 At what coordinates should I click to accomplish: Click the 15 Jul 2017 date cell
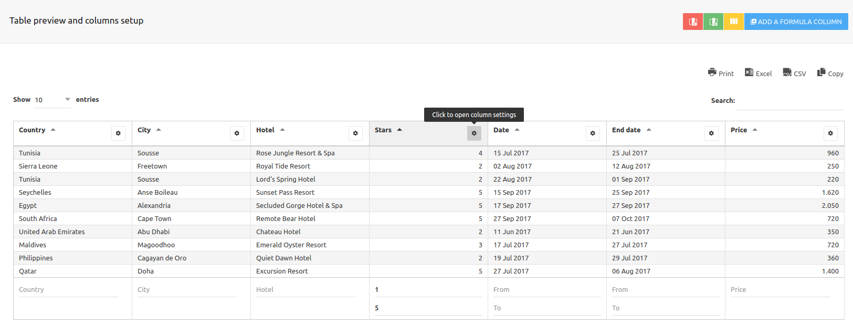(547, 153)
